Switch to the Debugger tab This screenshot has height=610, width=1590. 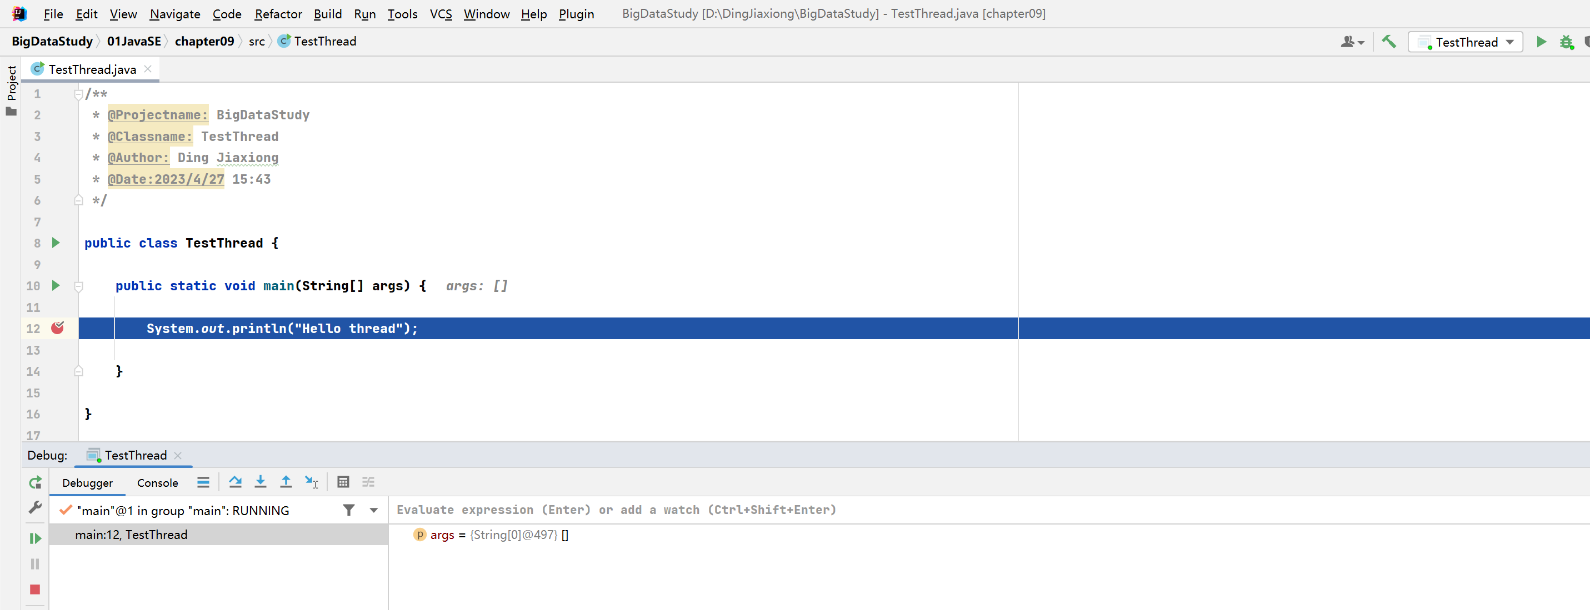pos(87,483)
